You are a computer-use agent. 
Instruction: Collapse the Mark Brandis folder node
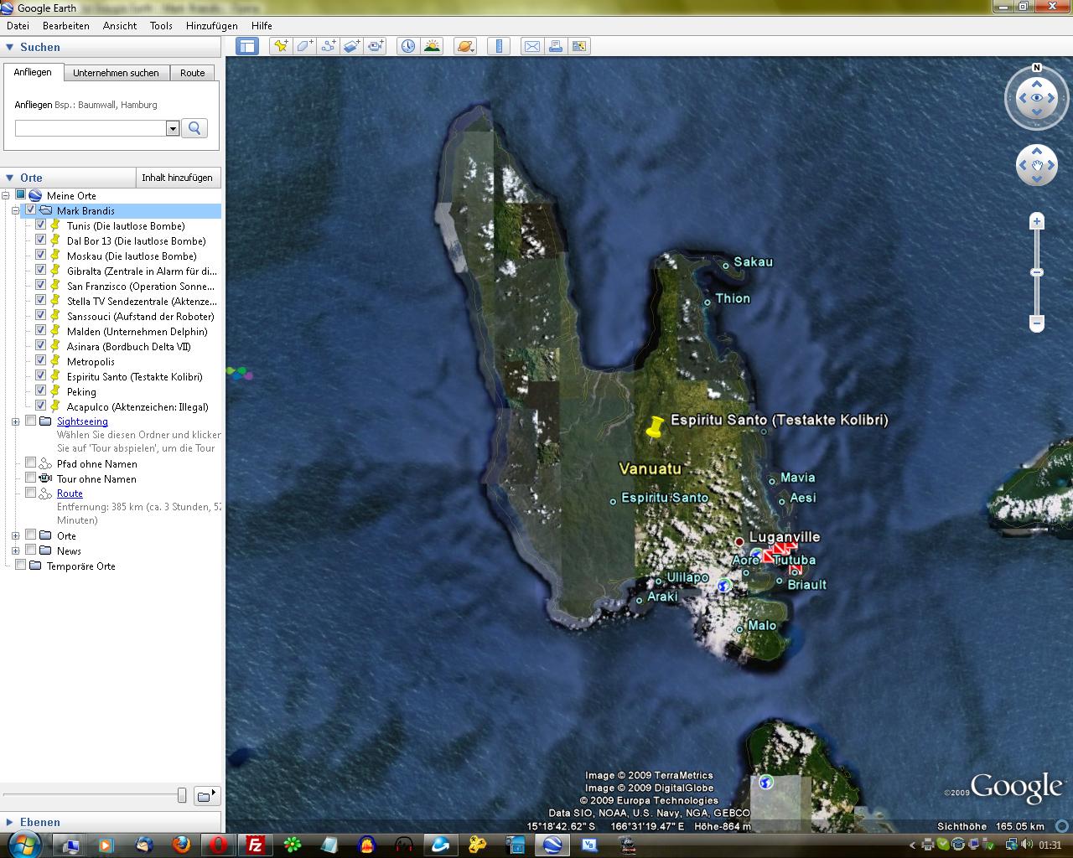[16, 210]
